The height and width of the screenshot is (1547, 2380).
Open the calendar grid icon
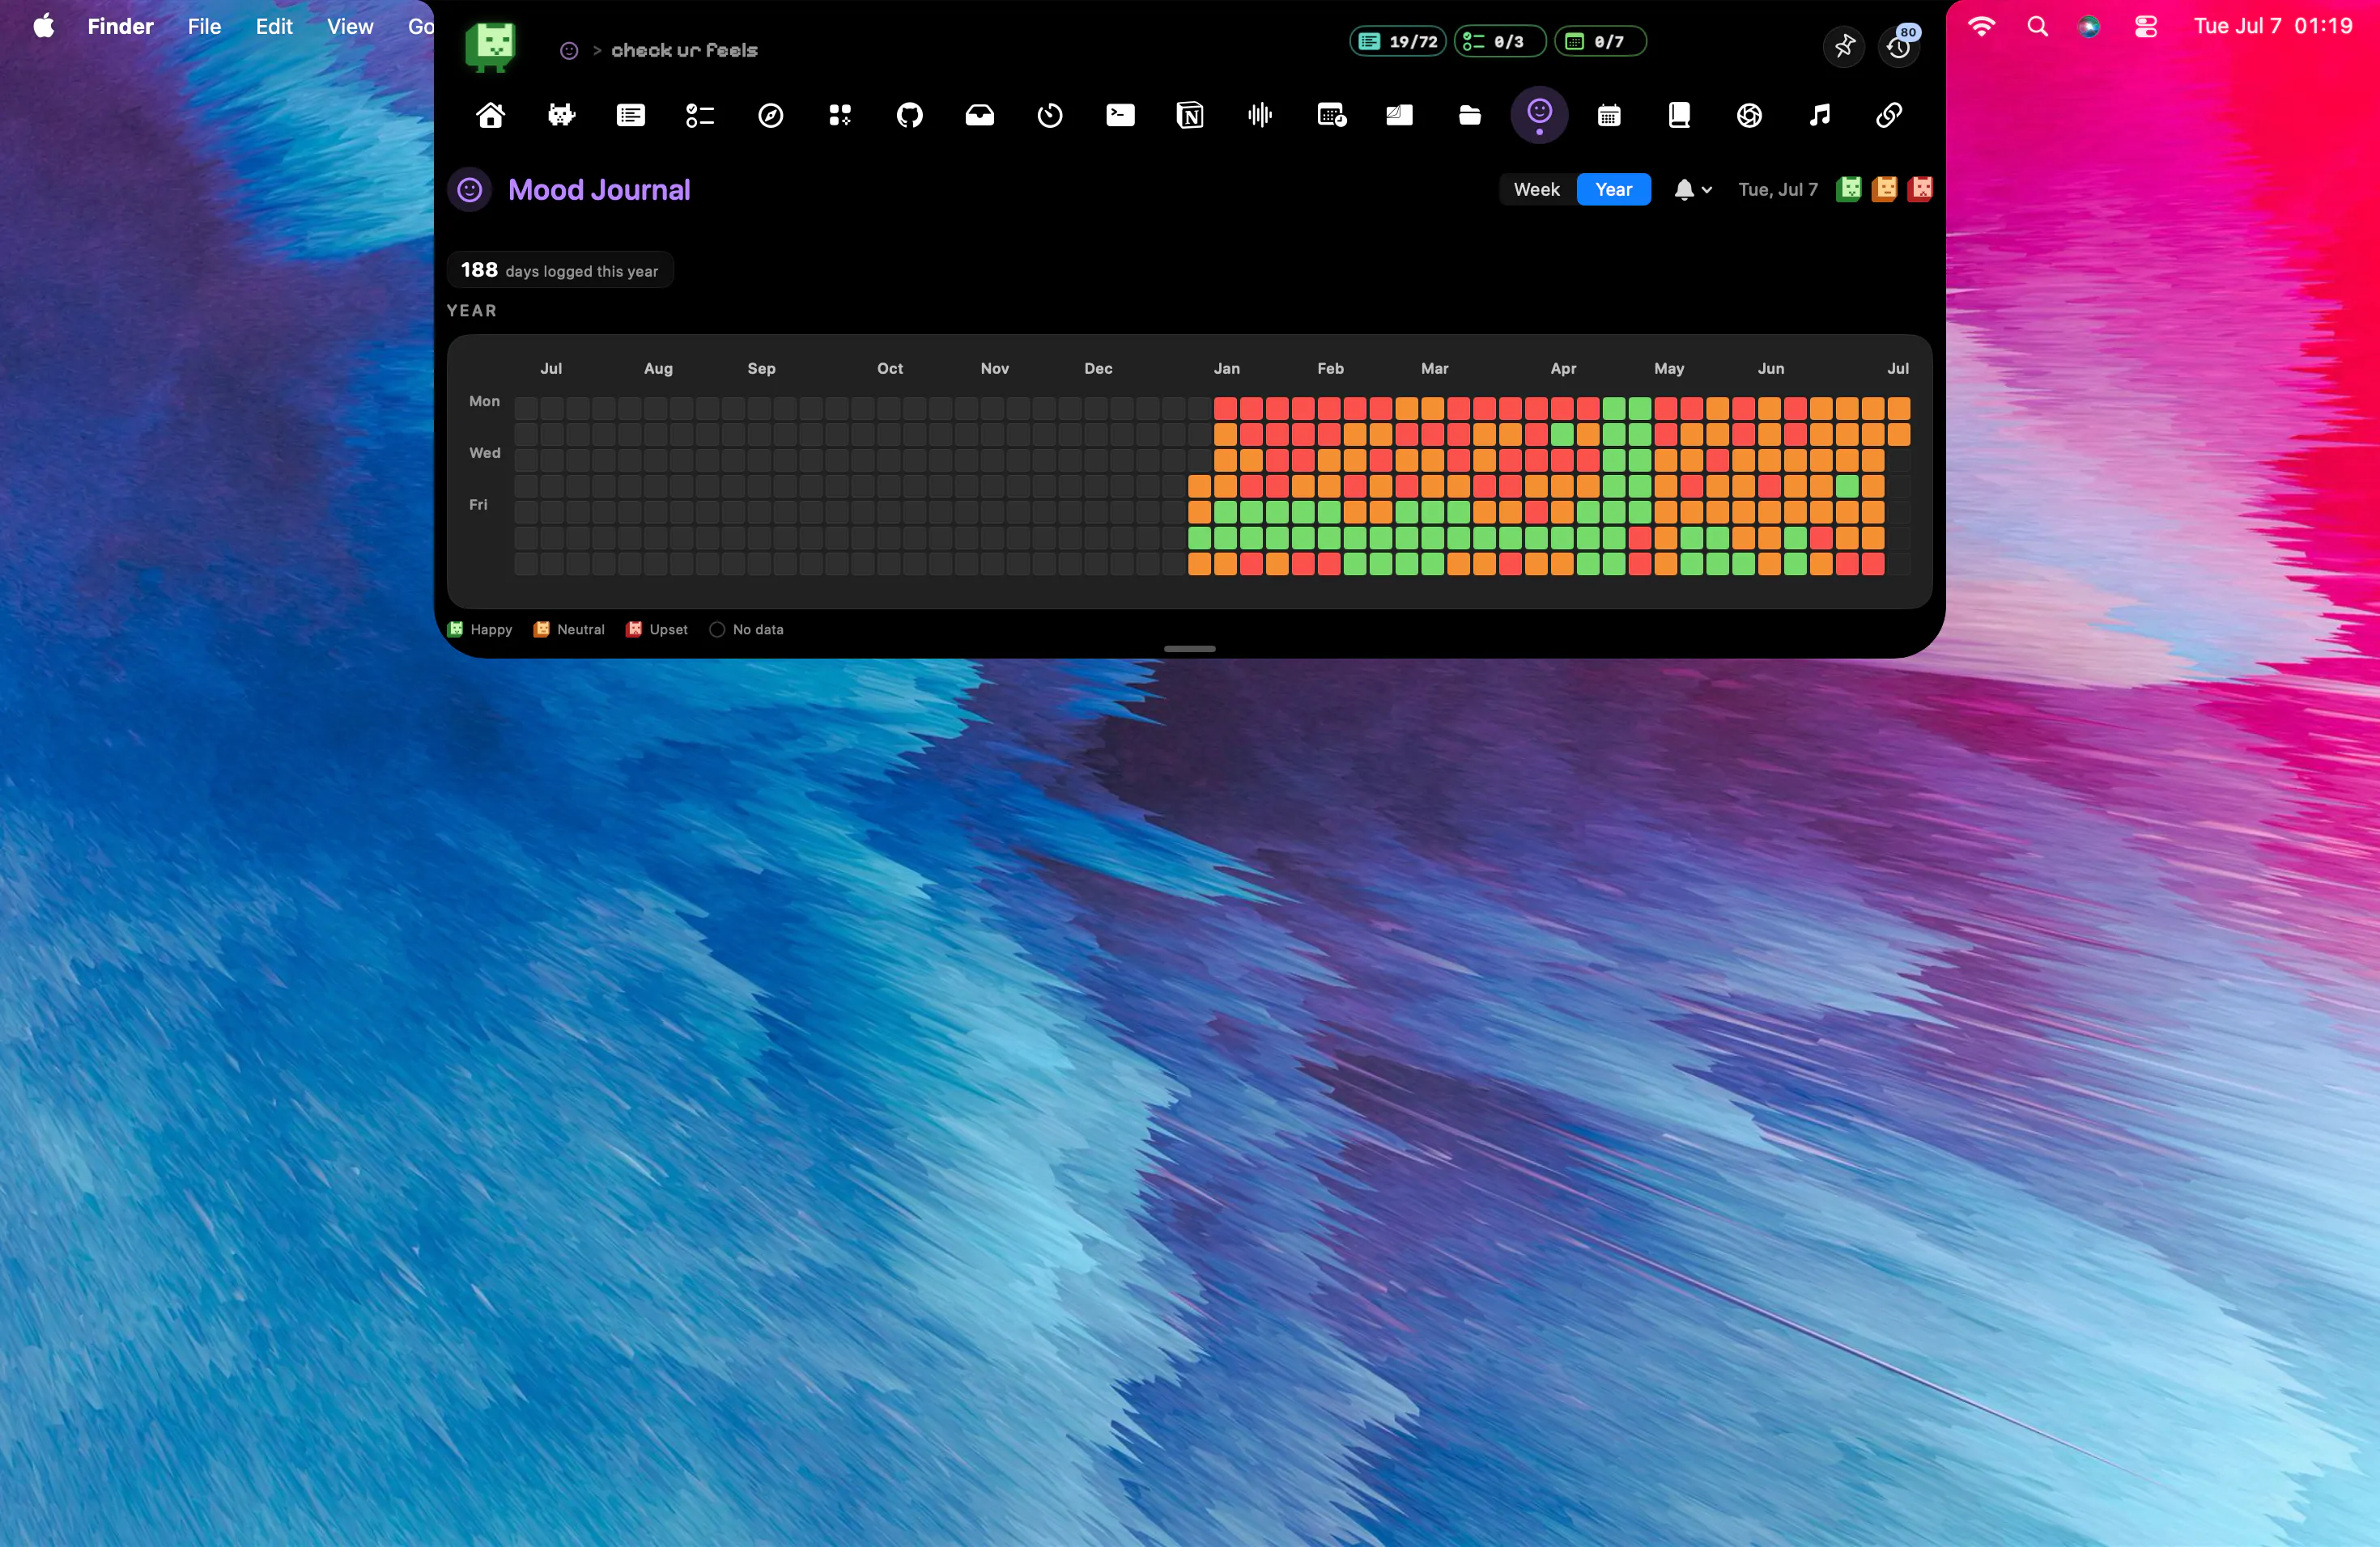[1609, 115]
